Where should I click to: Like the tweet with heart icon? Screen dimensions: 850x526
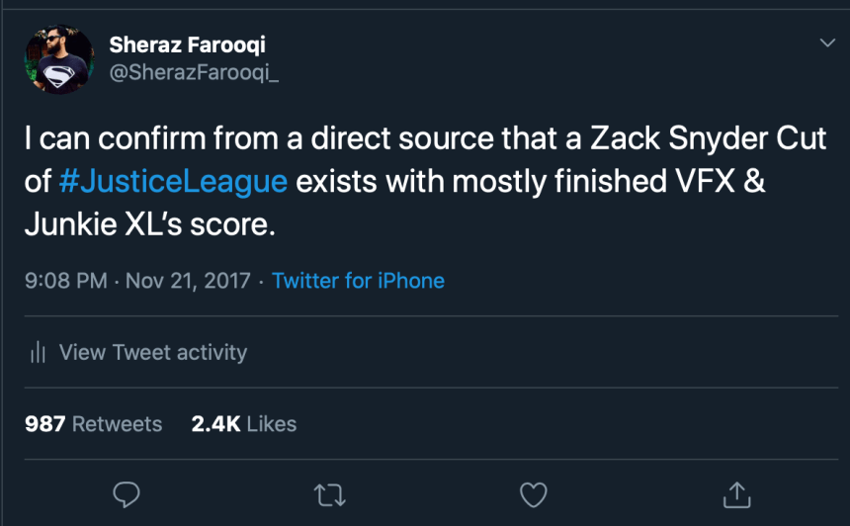pyautogui.click(x=533, y=494)
